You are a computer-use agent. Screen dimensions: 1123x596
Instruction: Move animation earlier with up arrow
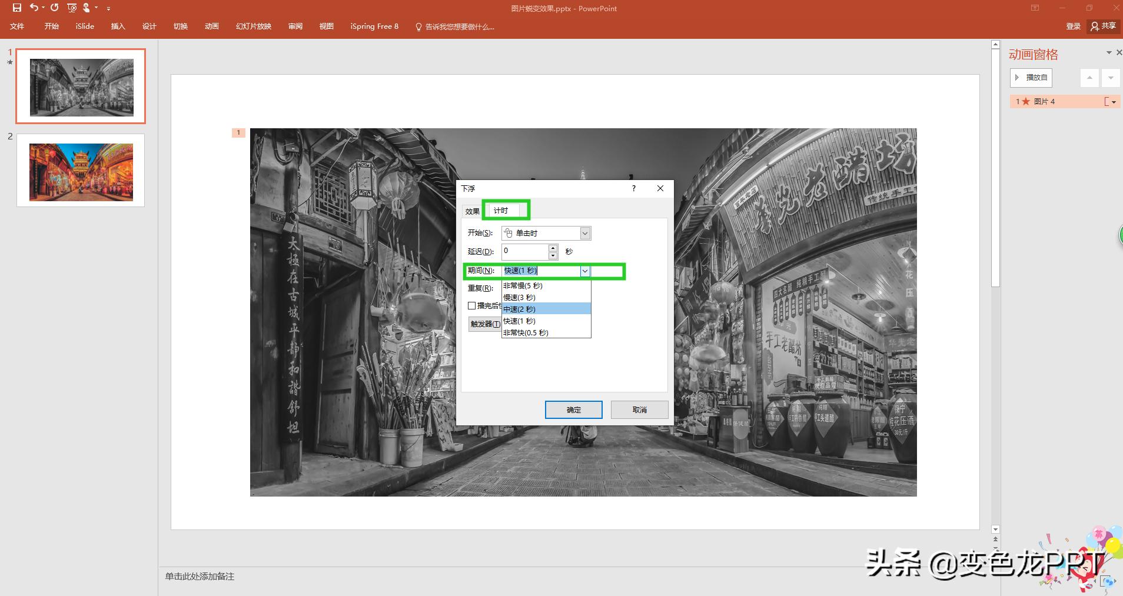pyautogui.click(x=1089, y=78)
